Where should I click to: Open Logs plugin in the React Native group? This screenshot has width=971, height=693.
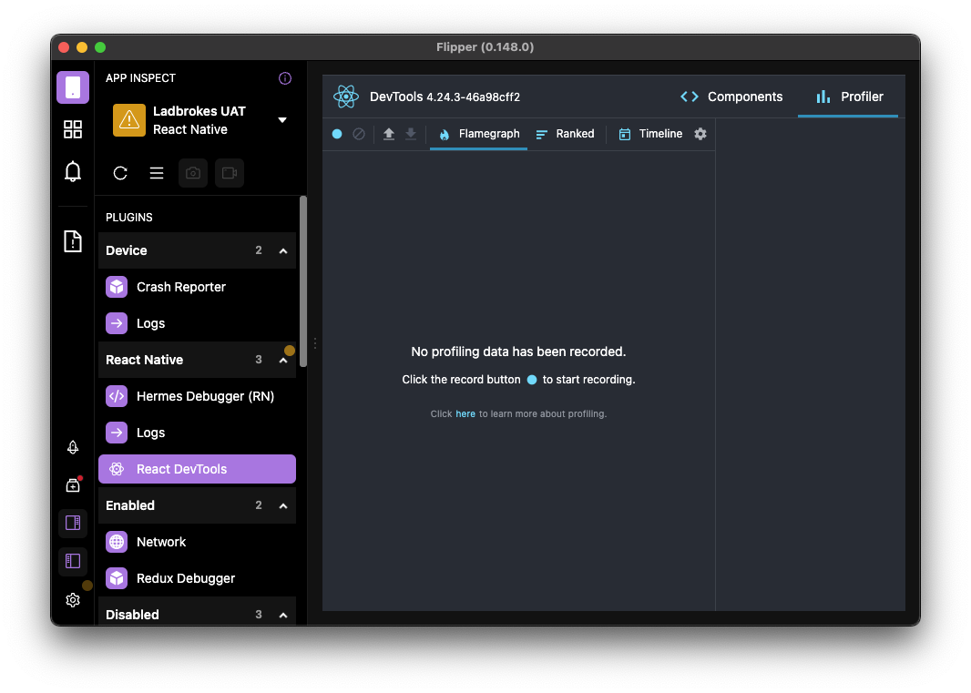(x=197, y=433)
